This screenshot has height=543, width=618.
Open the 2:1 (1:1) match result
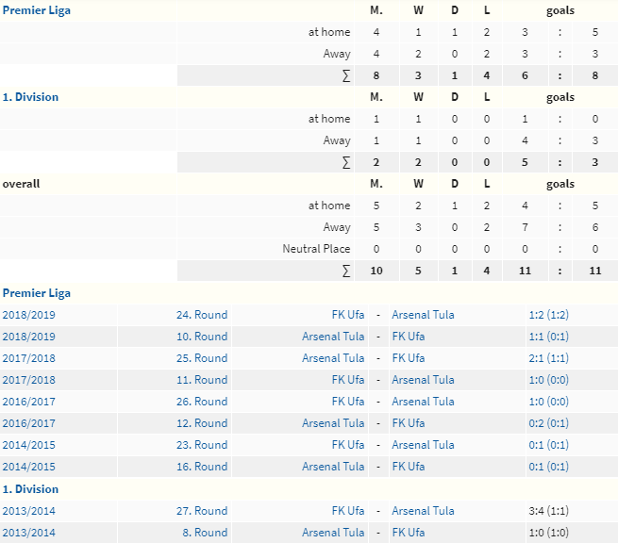[548, 358]
